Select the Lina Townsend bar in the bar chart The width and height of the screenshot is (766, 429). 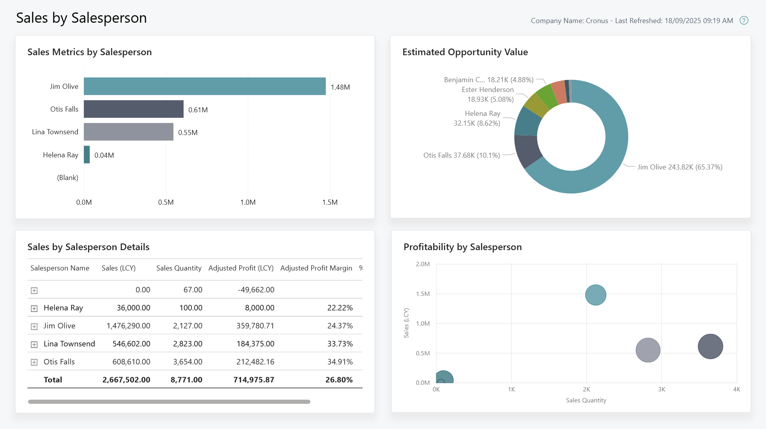point(128,132)
